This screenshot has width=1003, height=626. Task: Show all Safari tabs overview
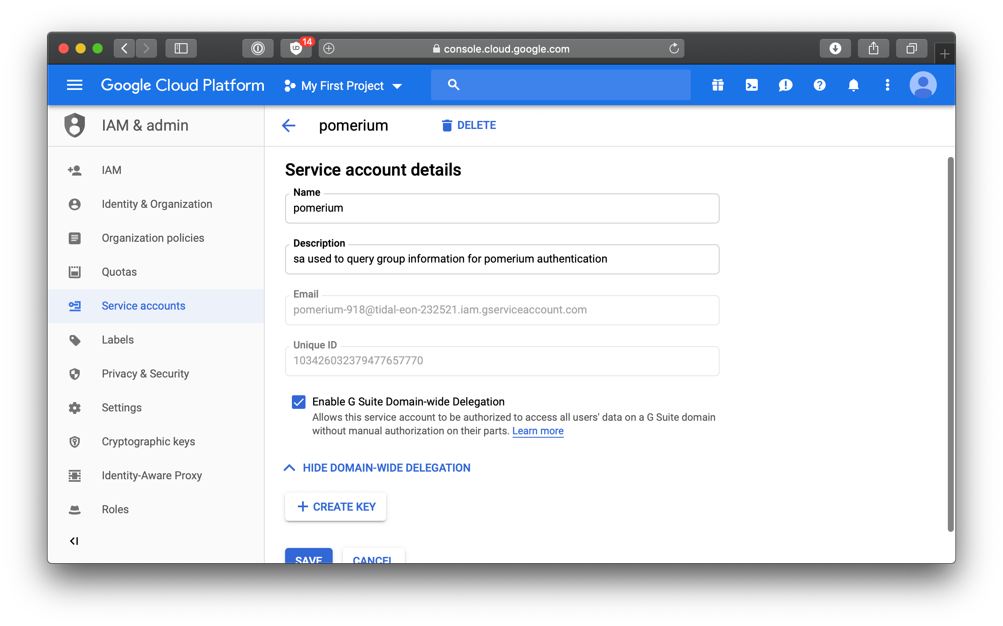coord(911,48)
